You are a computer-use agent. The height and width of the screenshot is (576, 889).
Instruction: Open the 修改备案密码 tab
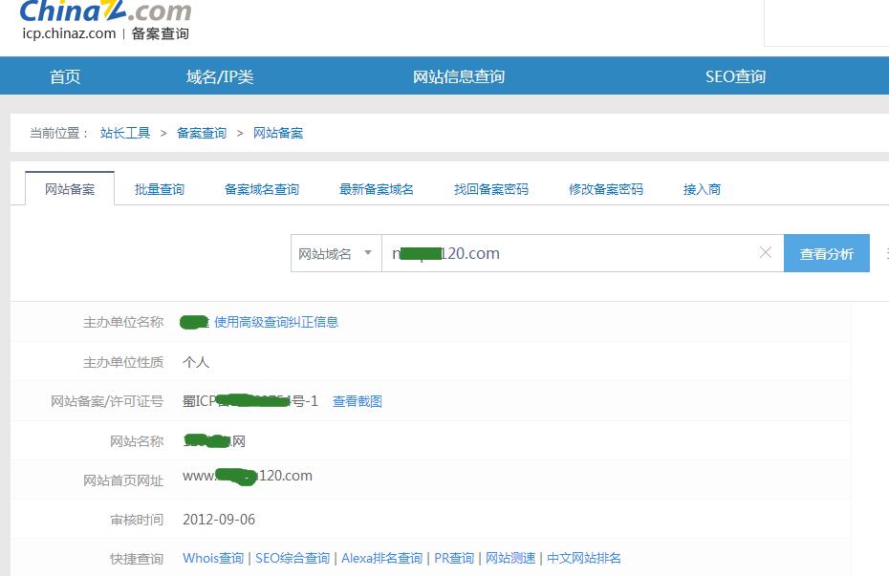606,189
